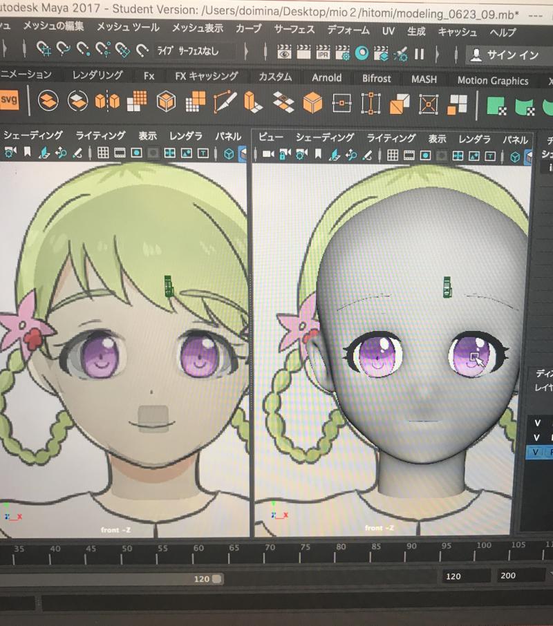
Task: Switch to the レンダリング shelf tab
Action: pyautogui.click(x=97, y=75)
